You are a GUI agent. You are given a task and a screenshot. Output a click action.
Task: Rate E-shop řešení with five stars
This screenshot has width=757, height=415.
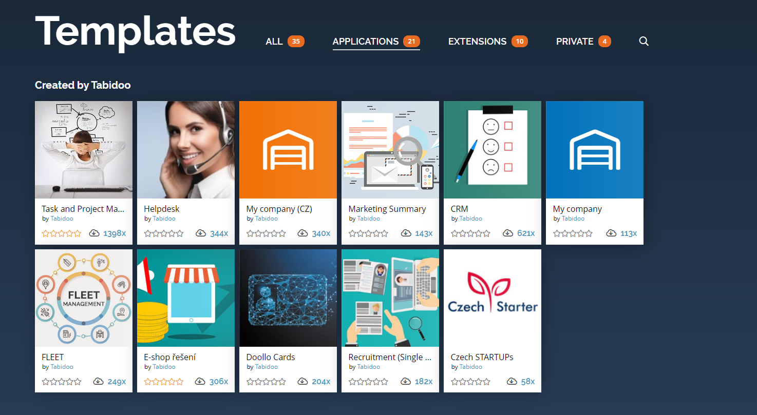[x=180, y=382]
